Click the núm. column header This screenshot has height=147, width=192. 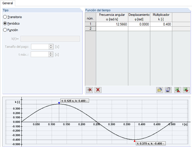tap(91, 17)
